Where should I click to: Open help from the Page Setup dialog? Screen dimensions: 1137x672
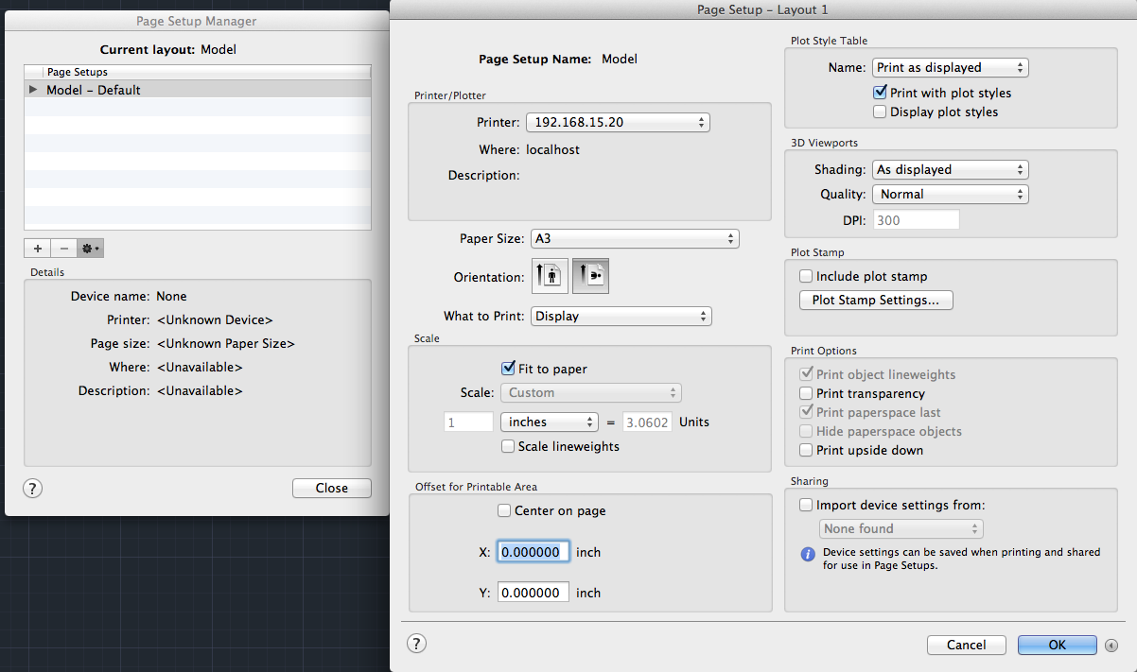click(416, 643)
